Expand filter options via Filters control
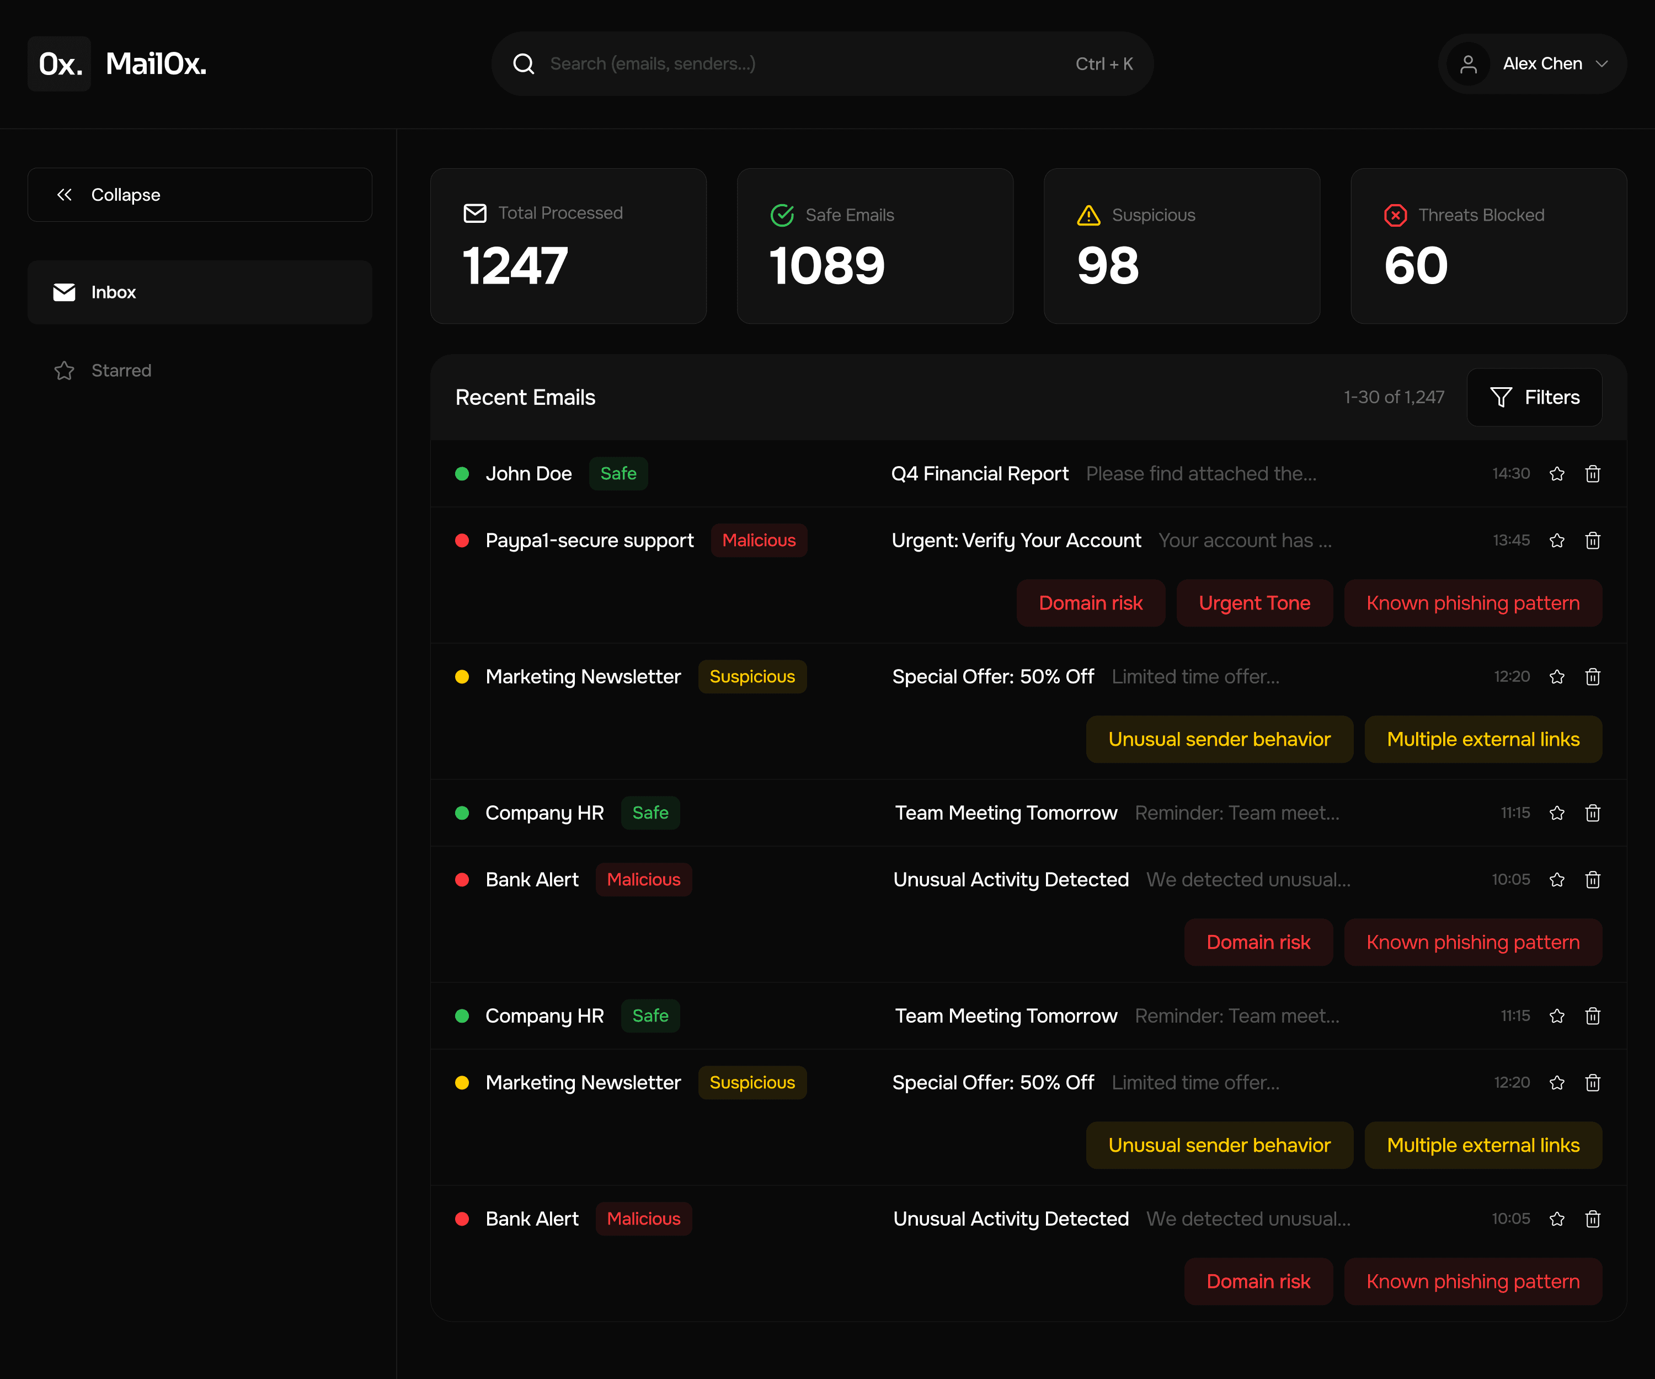This screenshot has height=1379, width=1655. [1534, 397]
